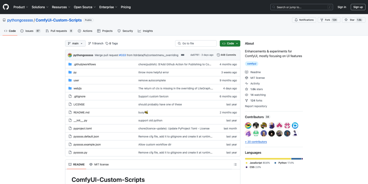Screen dimensions: 368x184
Task: Click the first contributor avatar
Action: coord(248,125)
